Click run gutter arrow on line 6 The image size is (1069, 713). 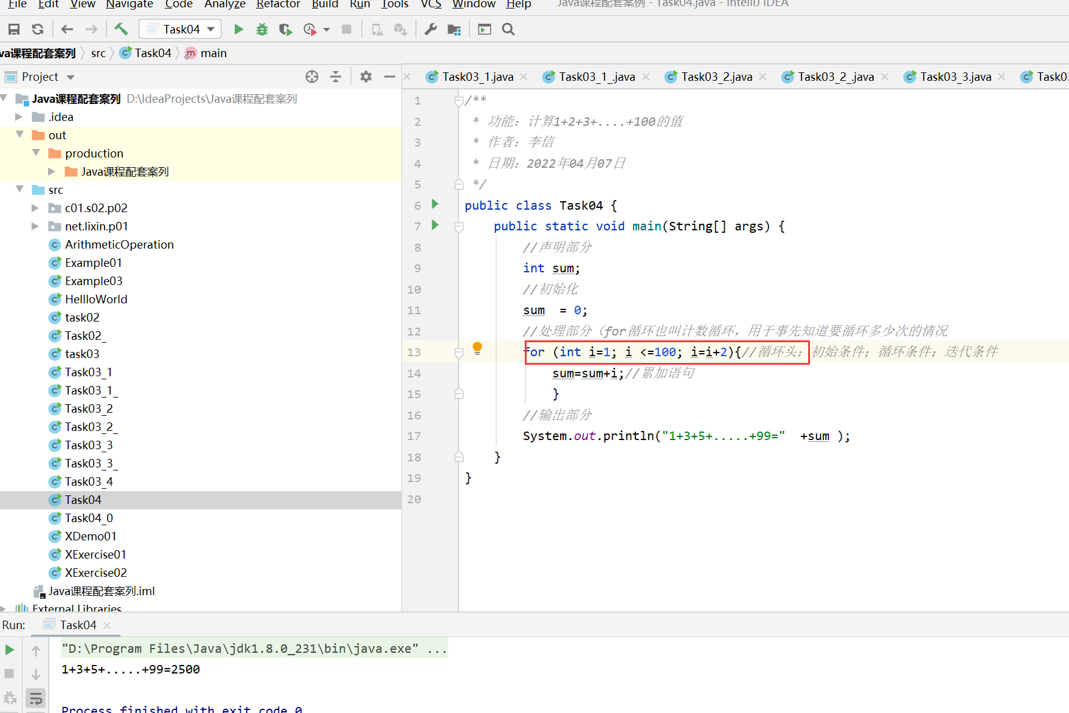(x=435, y=204)
